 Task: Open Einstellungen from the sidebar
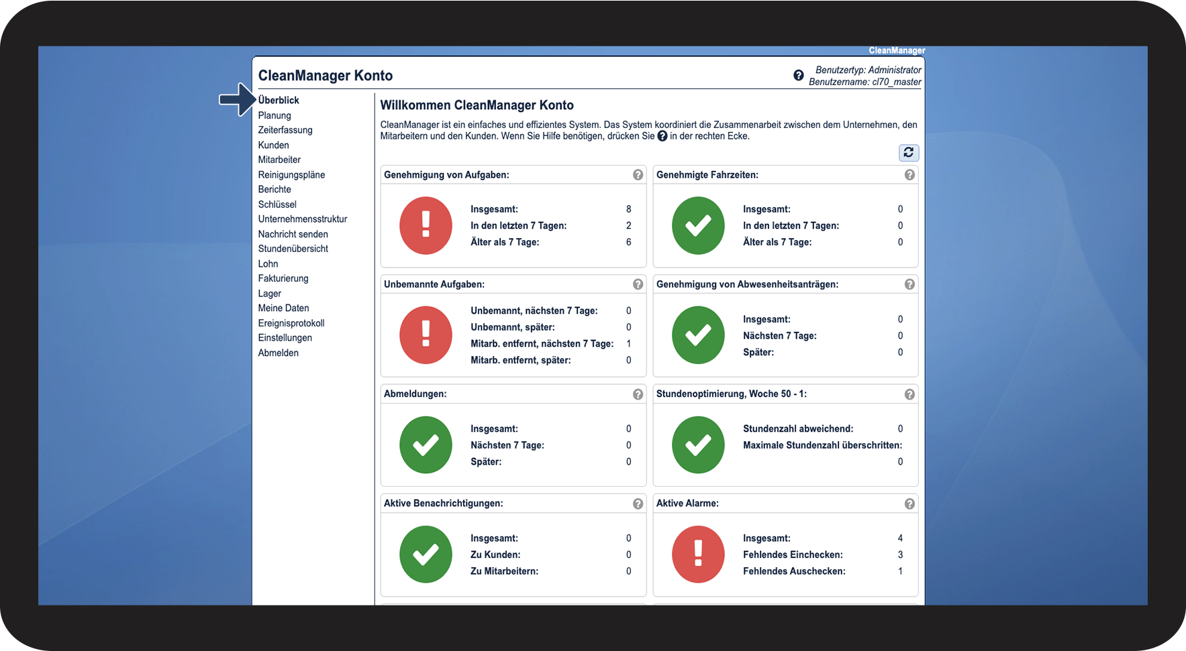pos(285,338)
